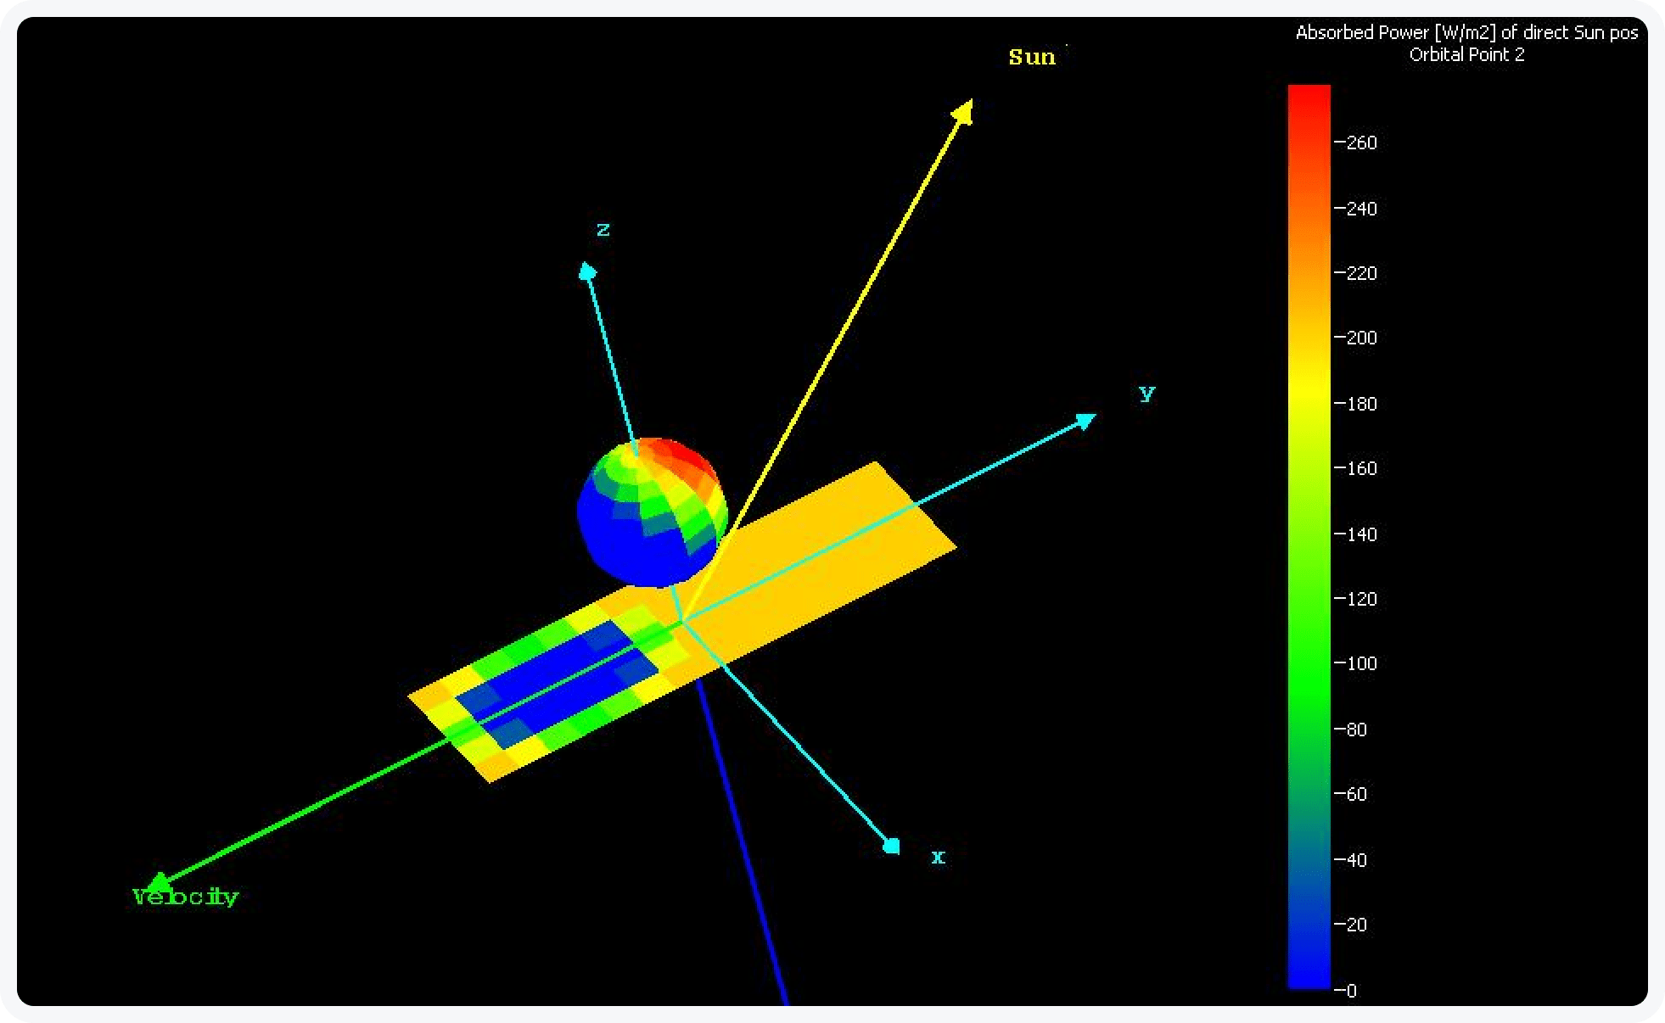Click the Absorbed Power title text

coord(1466,32)
